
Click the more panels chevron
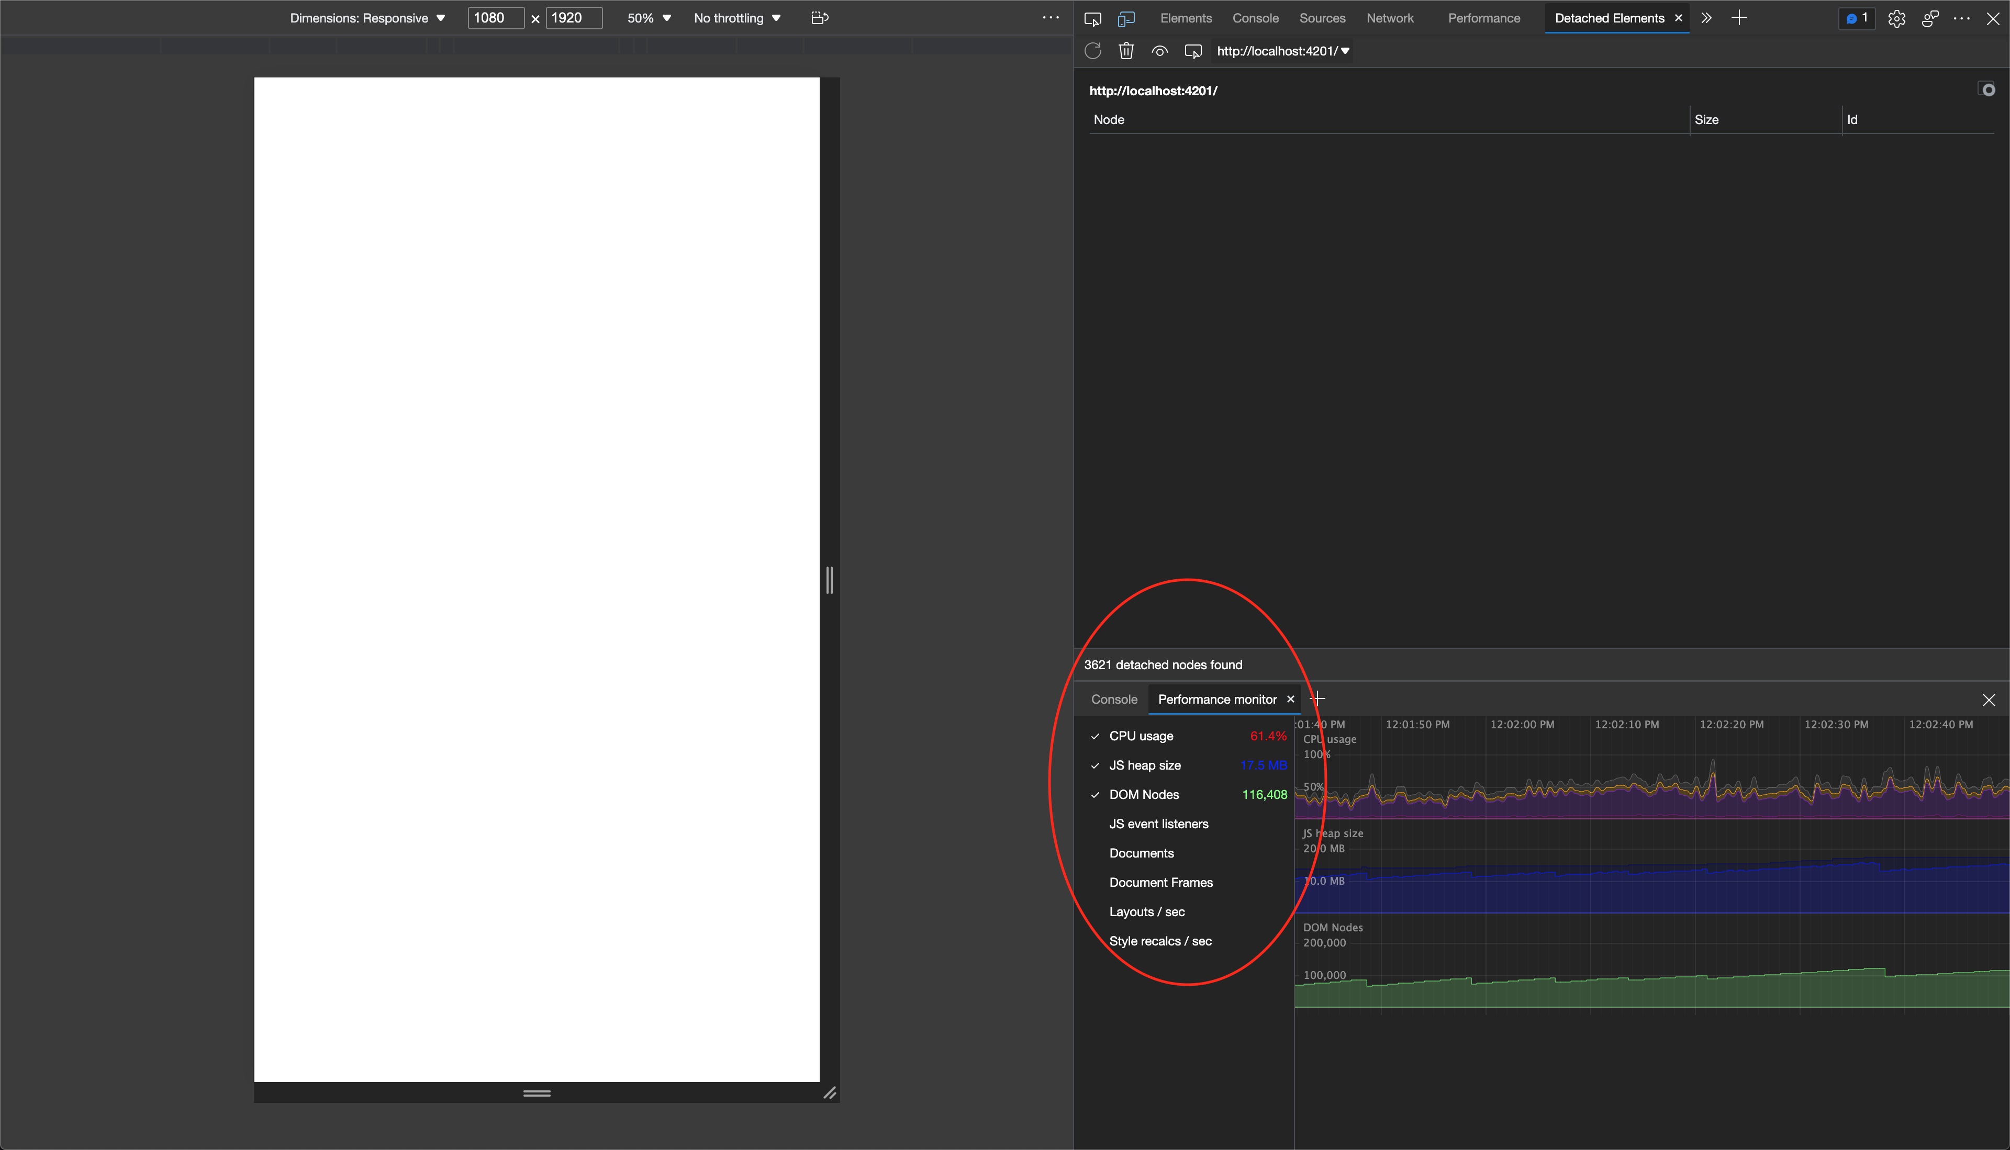1706,17
